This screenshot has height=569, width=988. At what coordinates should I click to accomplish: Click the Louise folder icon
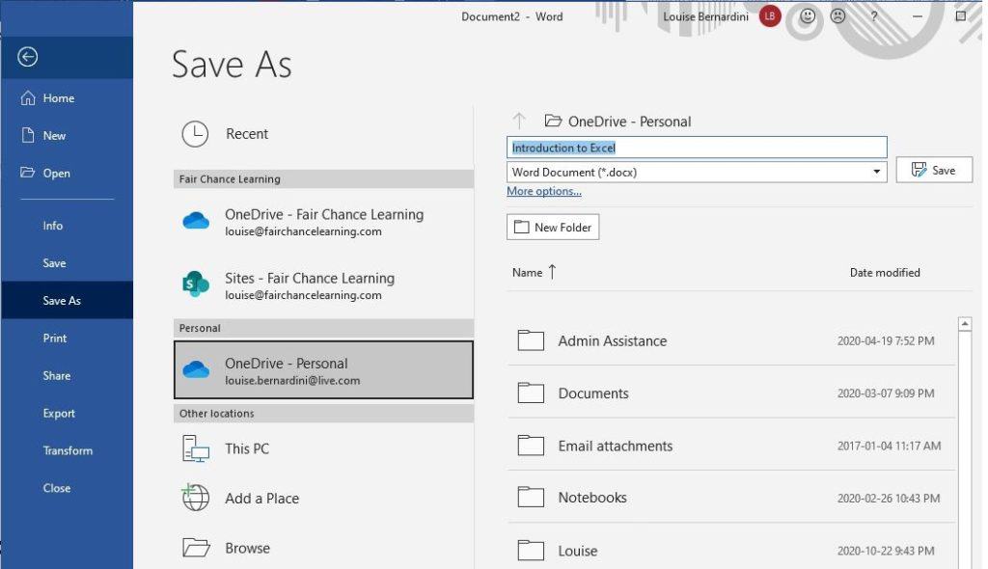[x=532, y=550]
